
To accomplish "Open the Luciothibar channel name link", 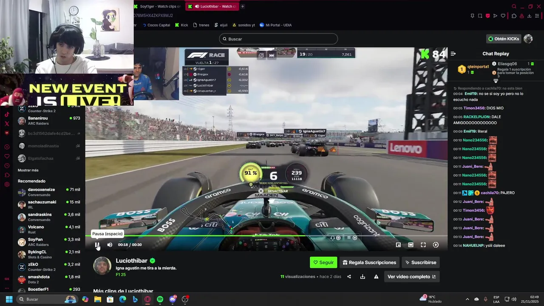I will tap(131, 261).
